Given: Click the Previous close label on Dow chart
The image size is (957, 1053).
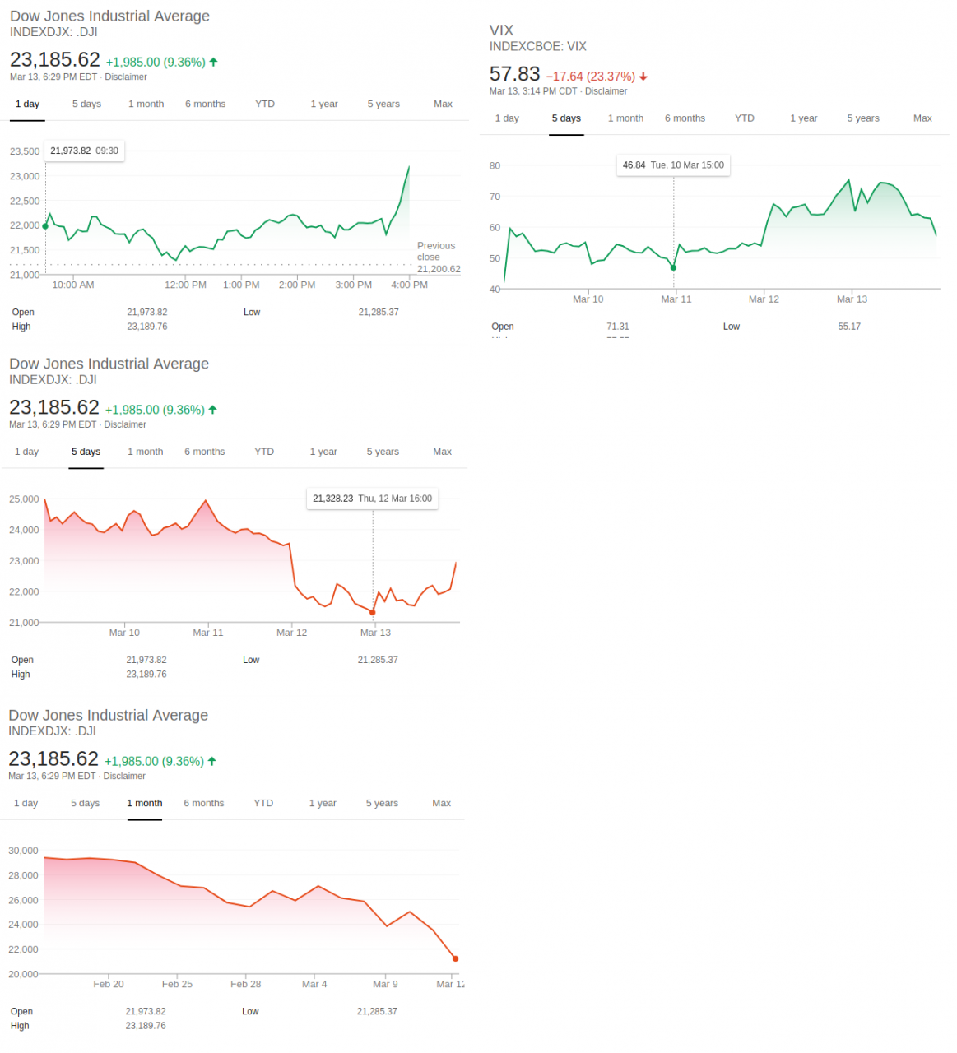Looking at the screenshot, I should click(436, 252).
